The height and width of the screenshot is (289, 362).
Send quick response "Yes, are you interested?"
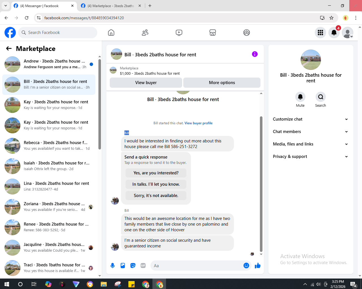pos(156,173)
